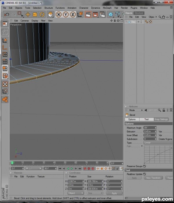Click the Undo arrow icon
The width and height of the screenshot is (174, 203).
[7, 14]
